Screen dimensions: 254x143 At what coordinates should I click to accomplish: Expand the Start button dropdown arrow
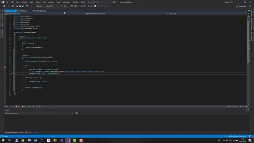68,6
